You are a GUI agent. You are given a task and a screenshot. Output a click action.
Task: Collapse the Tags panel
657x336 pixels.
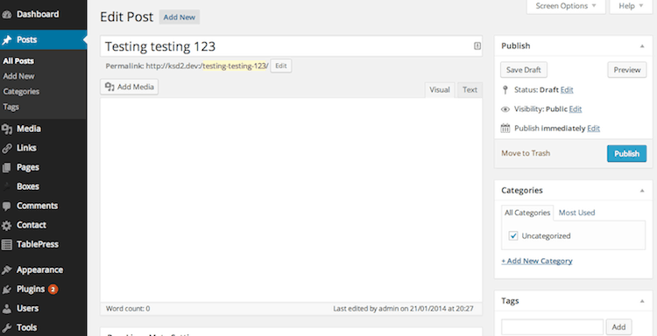coord(642,301)
